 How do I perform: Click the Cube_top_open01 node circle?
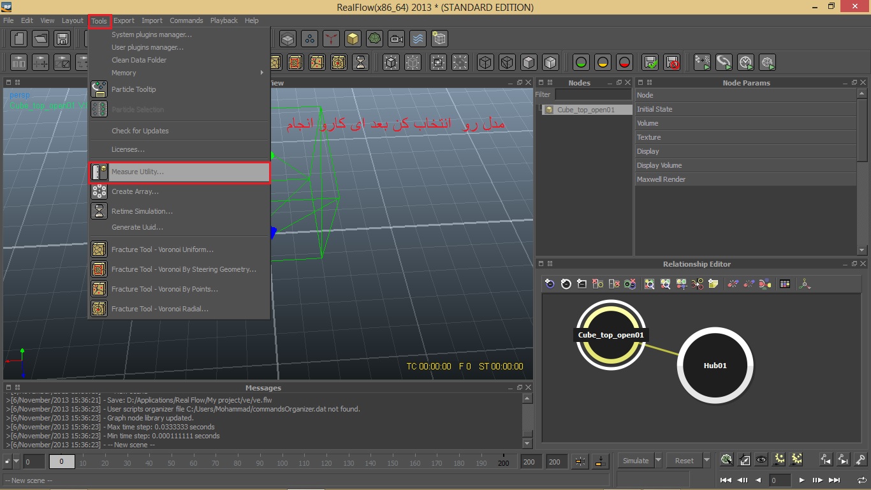point(611,335)
